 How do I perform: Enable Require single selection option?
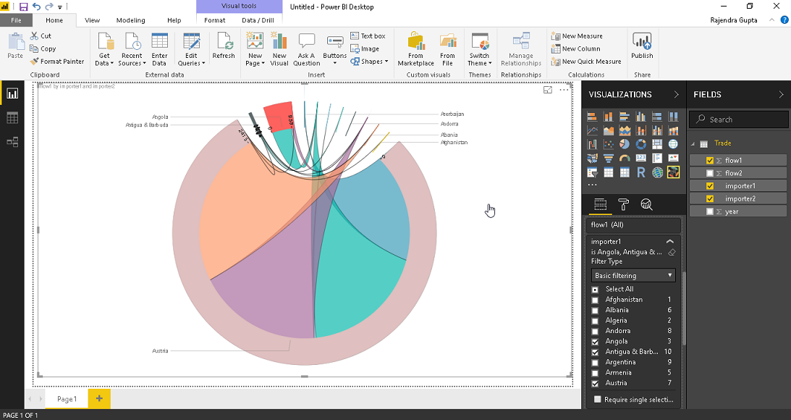point(598,399)
